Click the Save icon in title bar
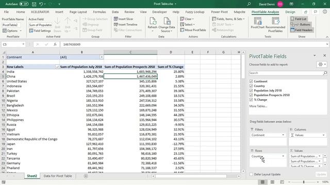 tap(34, 4)
